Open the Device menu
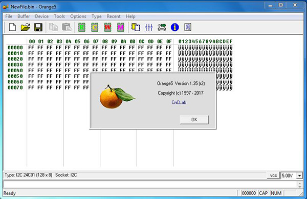Image resolution: width=307 pixels, height=199 pixels. pos(42,16)
